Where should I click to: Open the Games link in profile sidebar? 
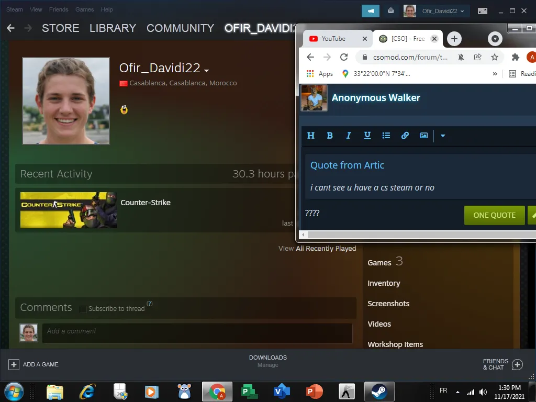click(x=379, y=263)
